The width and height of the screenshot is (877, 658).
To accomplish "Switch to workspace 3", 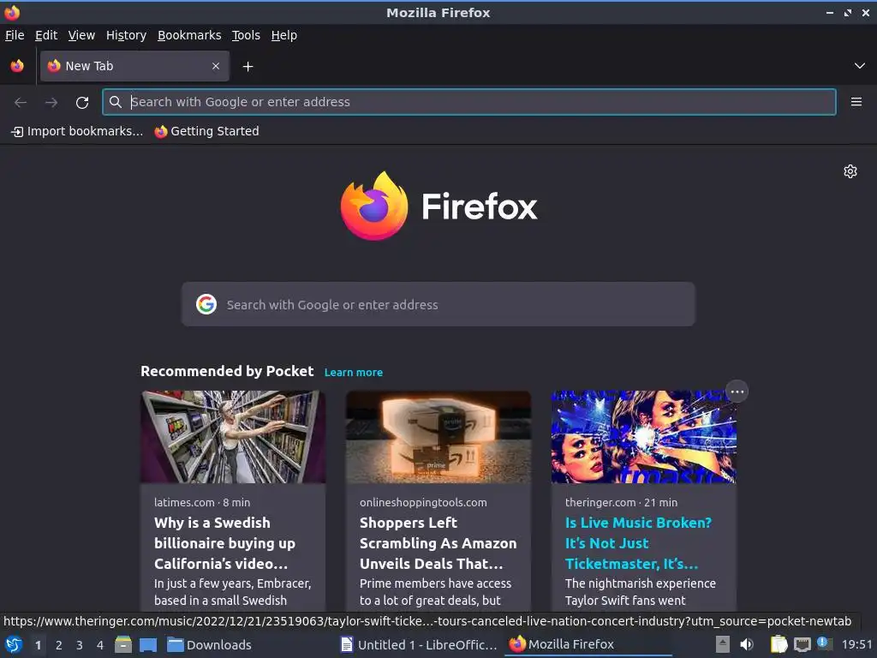I will [x=80, y=645].
